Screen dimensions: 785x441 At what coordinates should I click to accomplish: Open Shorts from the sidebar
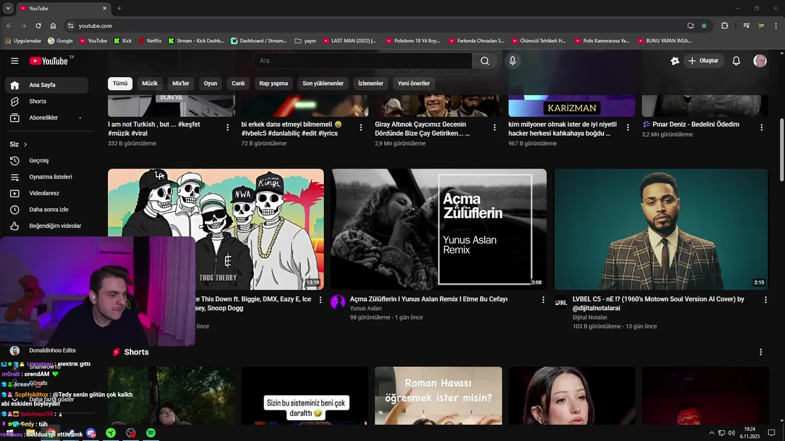pos(47,101)
